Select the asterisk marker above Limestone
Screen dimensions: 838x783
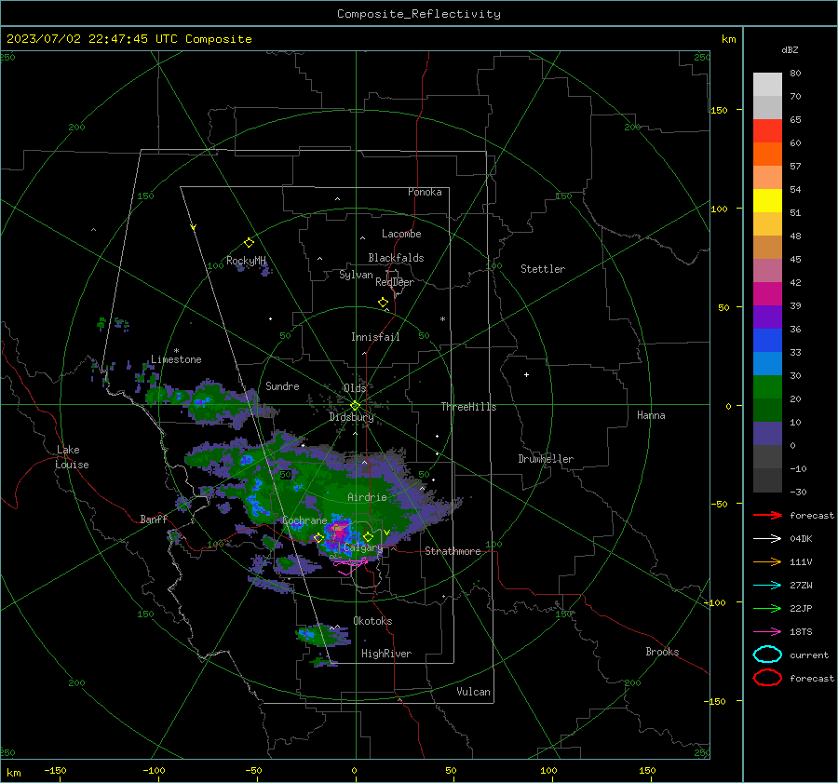[176, 351]
